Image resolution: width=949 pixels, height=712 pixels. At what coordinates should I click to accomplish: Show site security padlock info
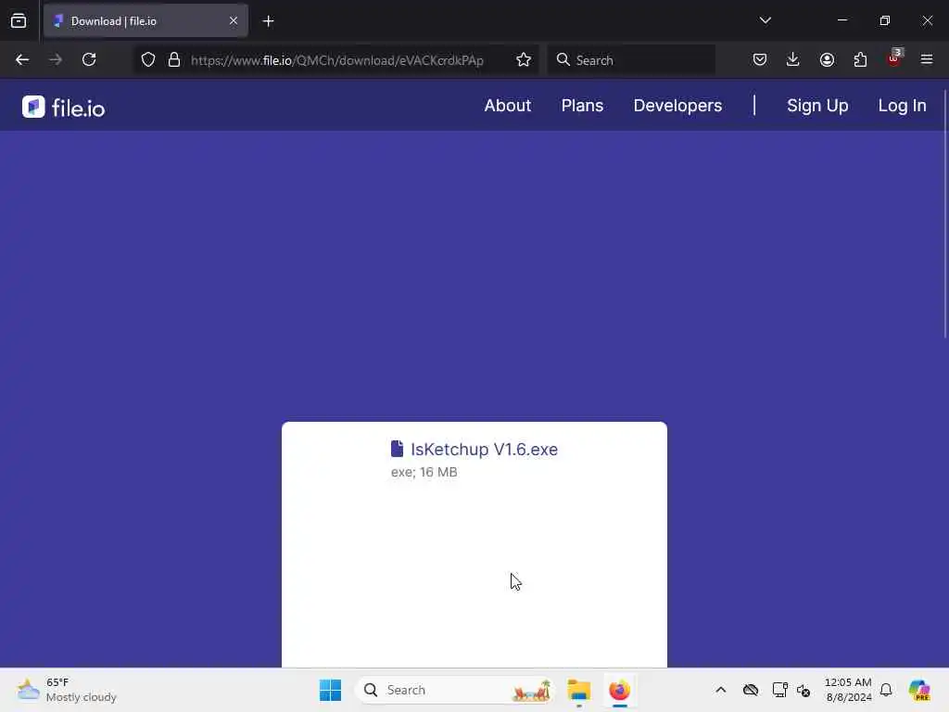click(x=174, y=60)
